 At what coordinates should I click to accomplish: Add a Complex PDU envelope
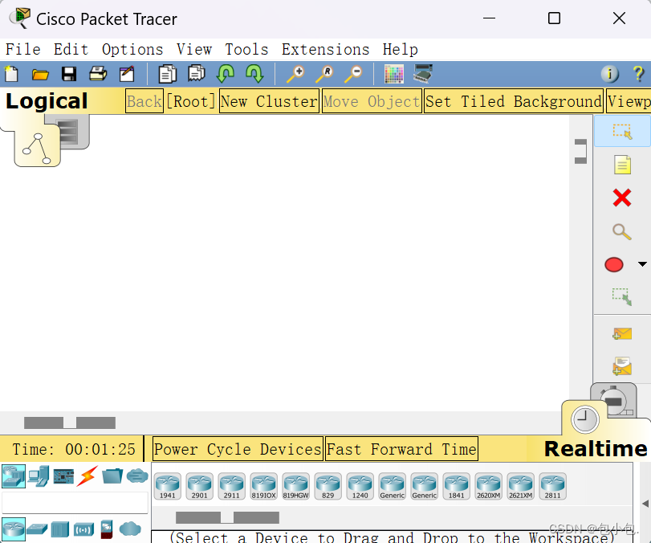622,365
